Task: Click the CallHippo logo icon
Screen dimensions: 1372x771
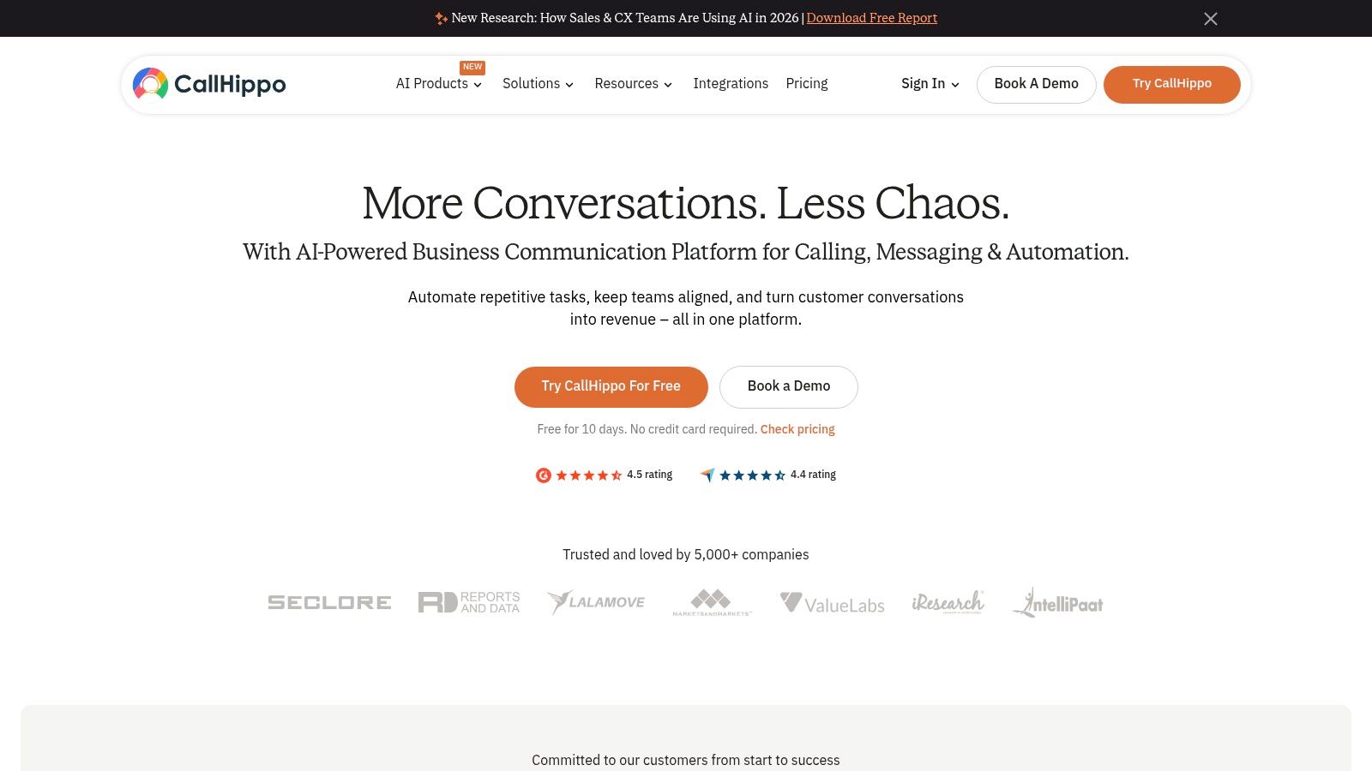Action: 150,84
